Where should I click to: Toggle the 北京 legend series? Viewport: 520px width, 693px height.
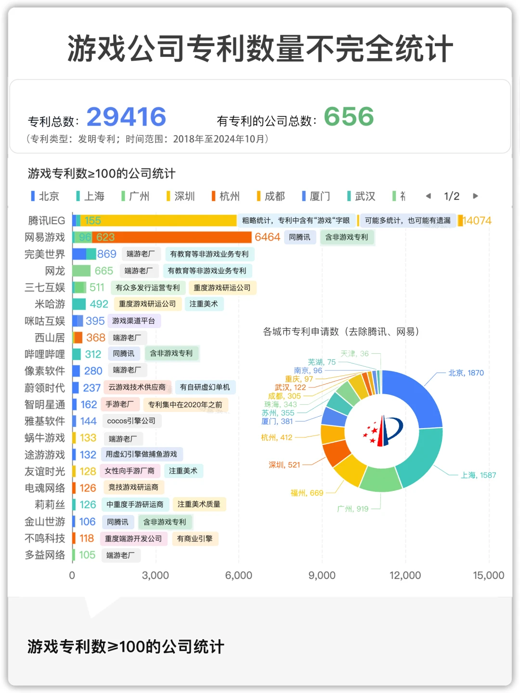45,196
